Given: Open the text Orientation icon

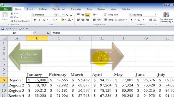Looking at the screenshot, I should (94, 15).
